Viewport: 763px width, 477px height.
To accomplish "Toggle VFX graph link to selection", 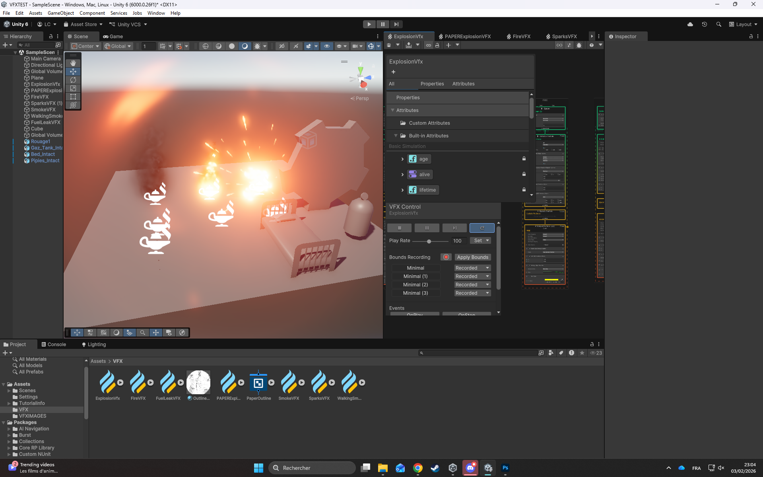I will [429, 45].
